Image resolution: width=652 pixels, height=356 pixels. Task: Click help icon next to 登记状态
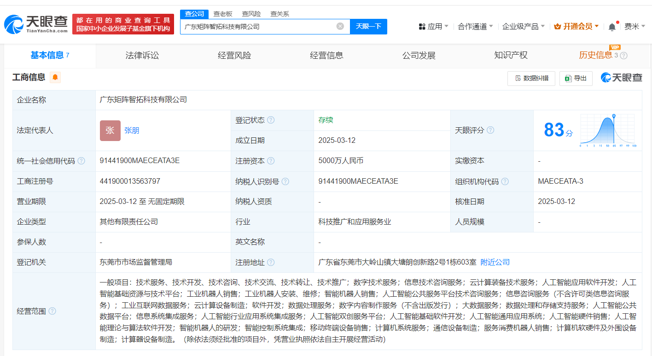271,120
